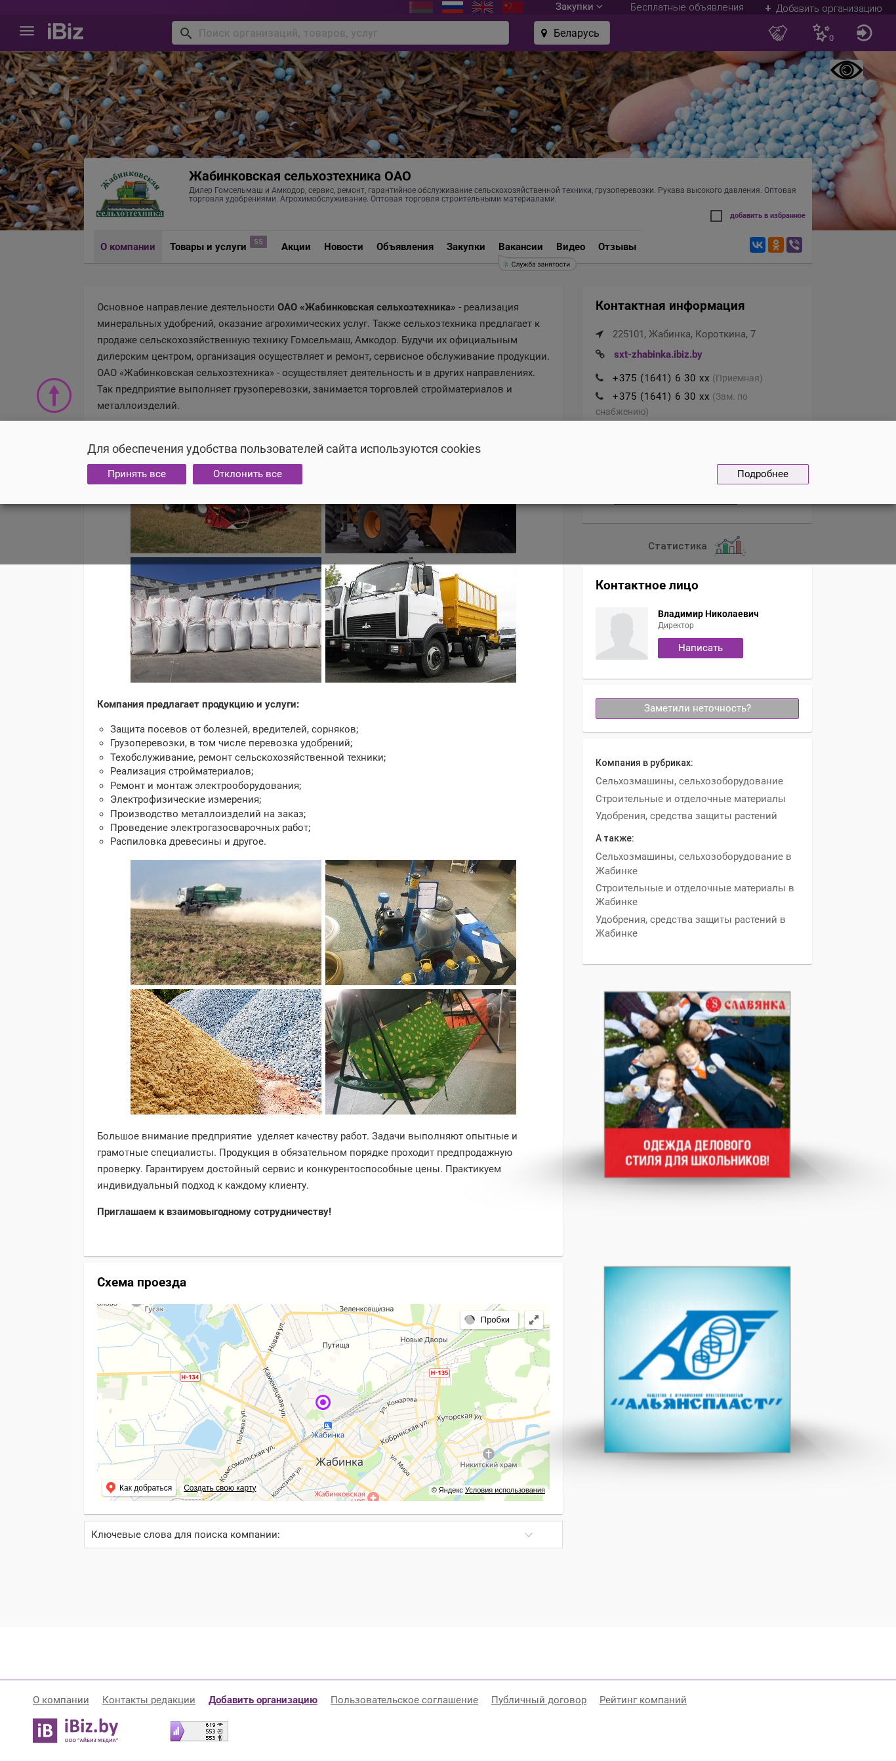Image resolution: width=896 pixels, height=1761 pixels.
Task: Click Принять все cookies button
Action: point(136,474)
